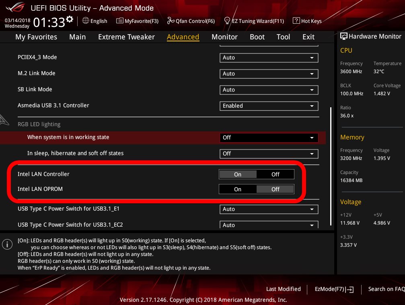Click the BCLK value 100.0 MHz
This screenshot has height=305, width=405.
[x=352, y=94]
